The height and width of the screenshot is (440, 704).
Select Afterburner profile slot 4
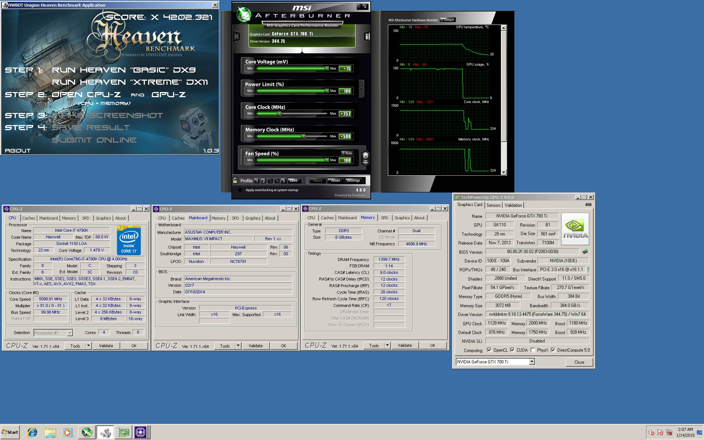click(x=277, y=181)
